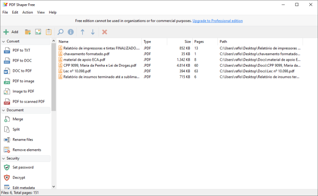Click the green Add plus button
The image size is (318, 196).
pos(11,32)
